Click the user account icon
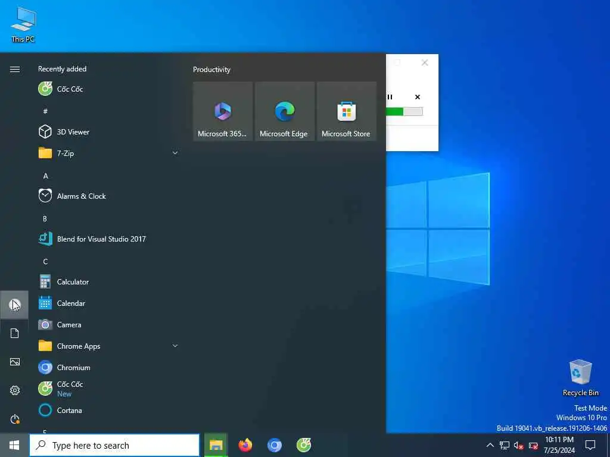Screen dimensions: 610x457 click(14, 305)
